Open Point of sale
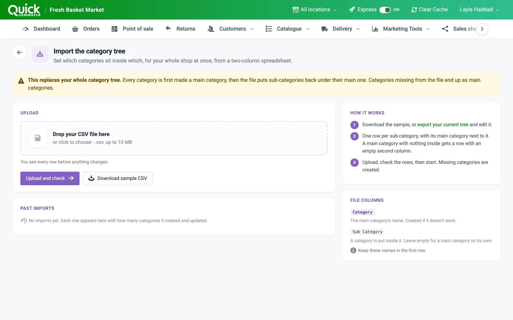Image resolution: width=513 pixels, height=320 pixels. [x=132, y=29]
